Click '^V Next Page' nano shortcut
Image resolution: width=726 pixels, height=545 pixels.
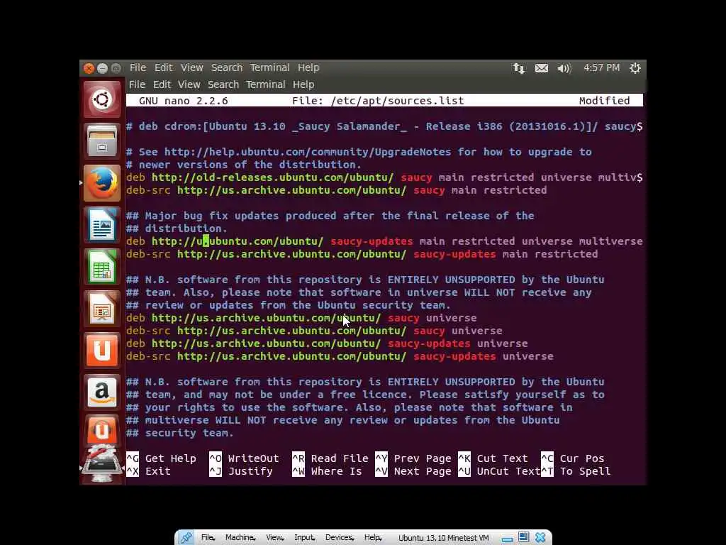point(413,471)
